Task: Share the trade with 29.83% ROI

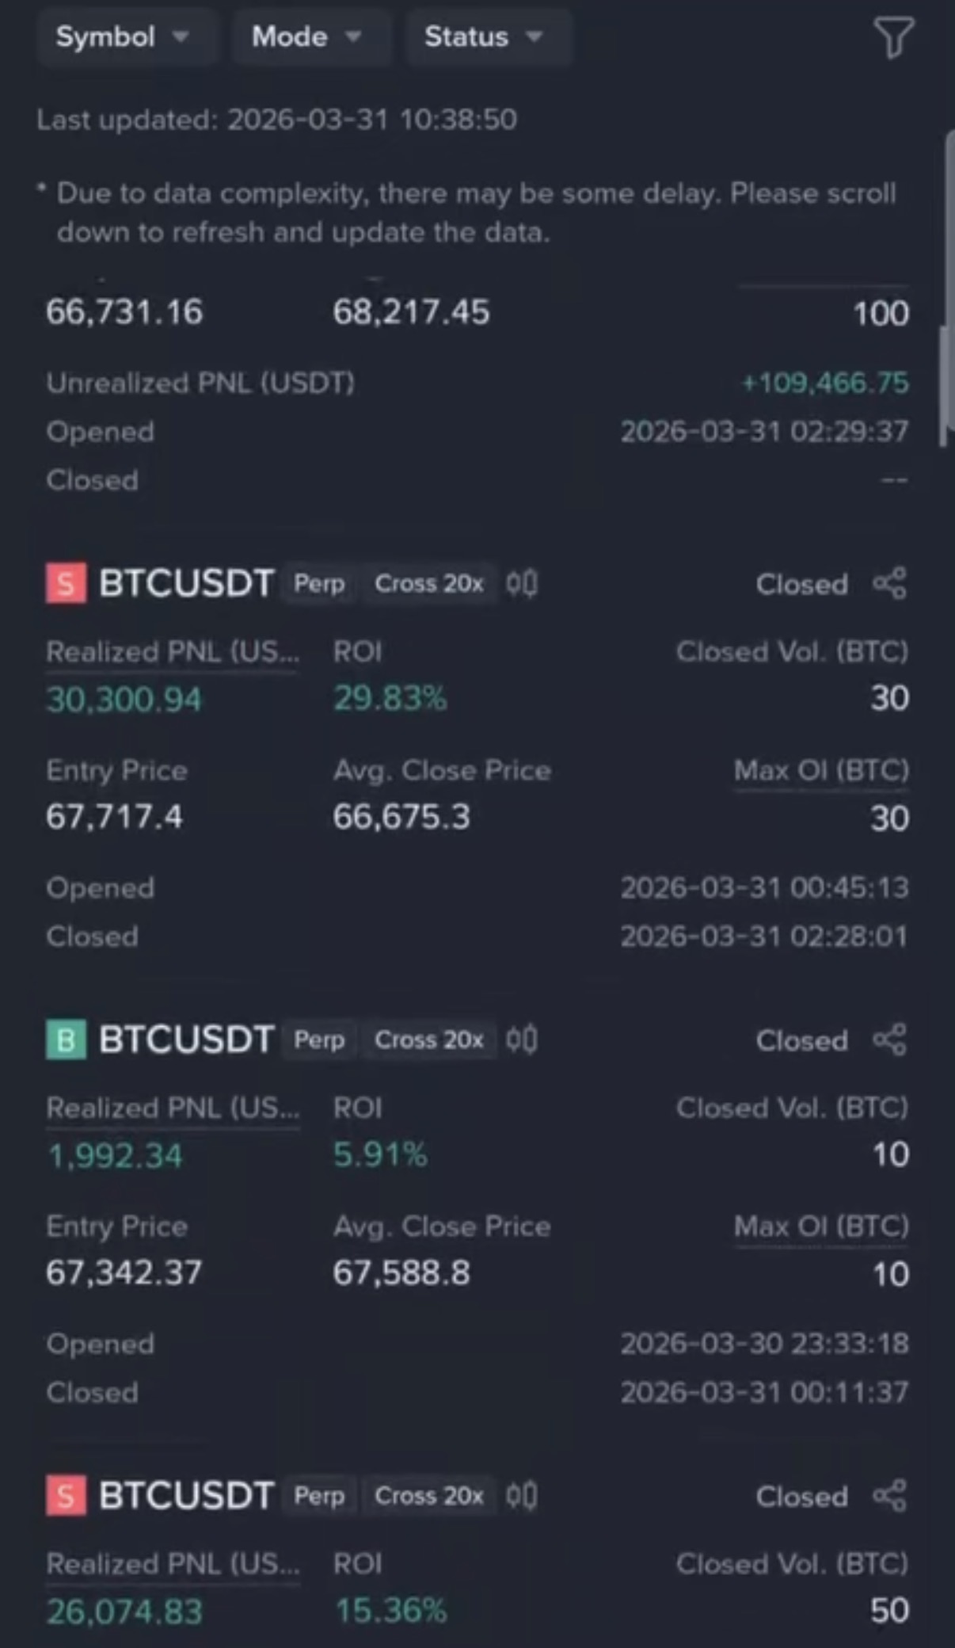Action: coord(889,584)
